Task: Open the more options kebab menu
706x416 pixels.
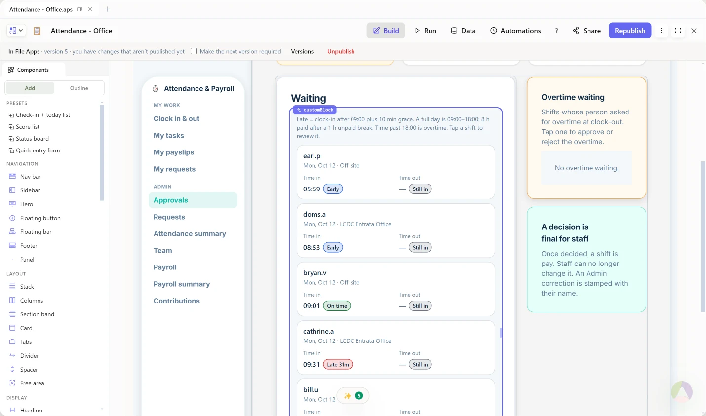Action: point(662,31)
